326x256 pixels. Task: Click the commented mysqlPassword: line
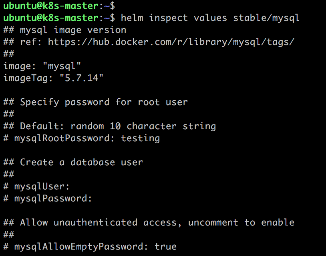48,199
